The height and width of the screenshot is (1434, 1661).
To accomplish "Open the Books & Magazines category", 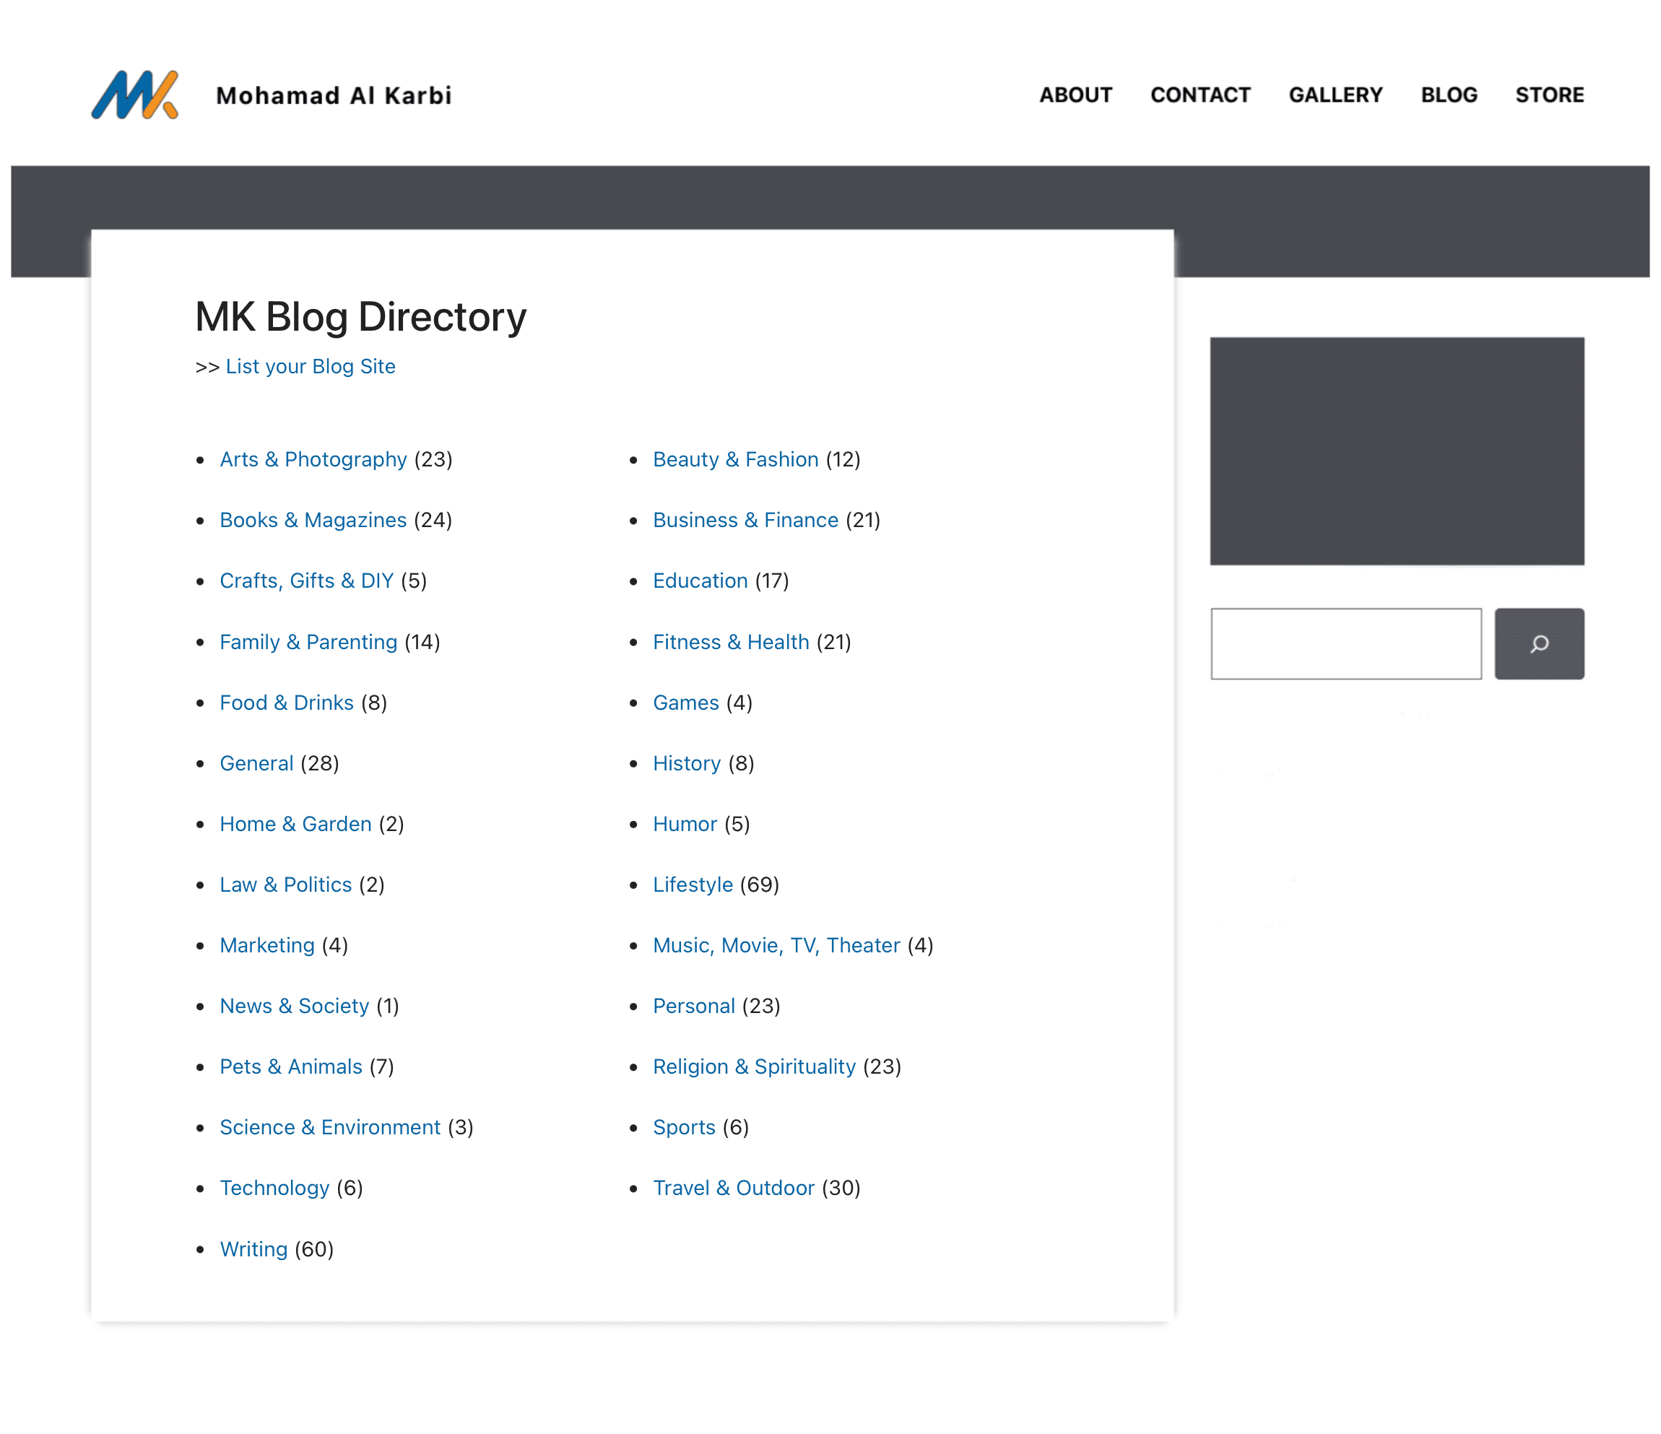I will point(313,519).
